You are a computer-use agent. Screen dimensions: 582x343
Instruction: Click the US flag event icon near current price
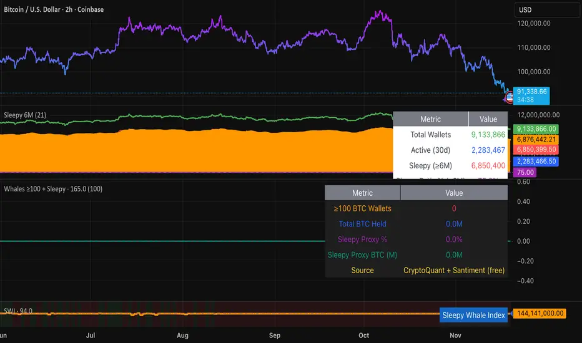pyautogui.click(x=509, y=97)
